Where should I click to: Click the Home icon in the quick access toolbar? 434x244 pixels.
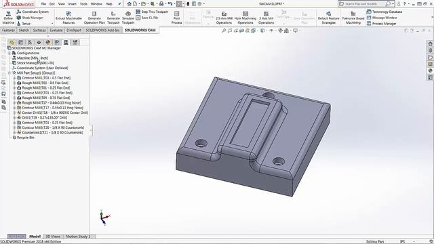pos(129,4)
